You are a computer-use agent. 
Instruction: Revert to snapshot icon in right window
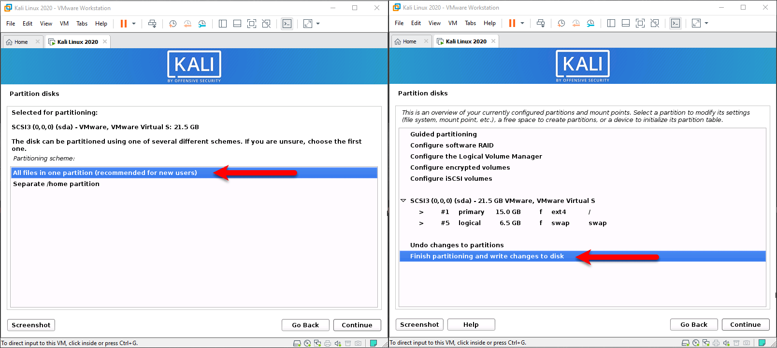pyautogui.click(x=576, y=23)
